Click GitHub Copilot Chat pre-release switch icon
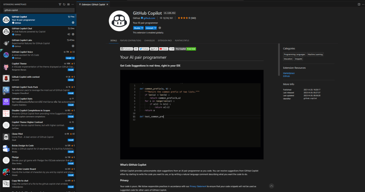This screenshot has width=365, height=192. pos(69,35)
